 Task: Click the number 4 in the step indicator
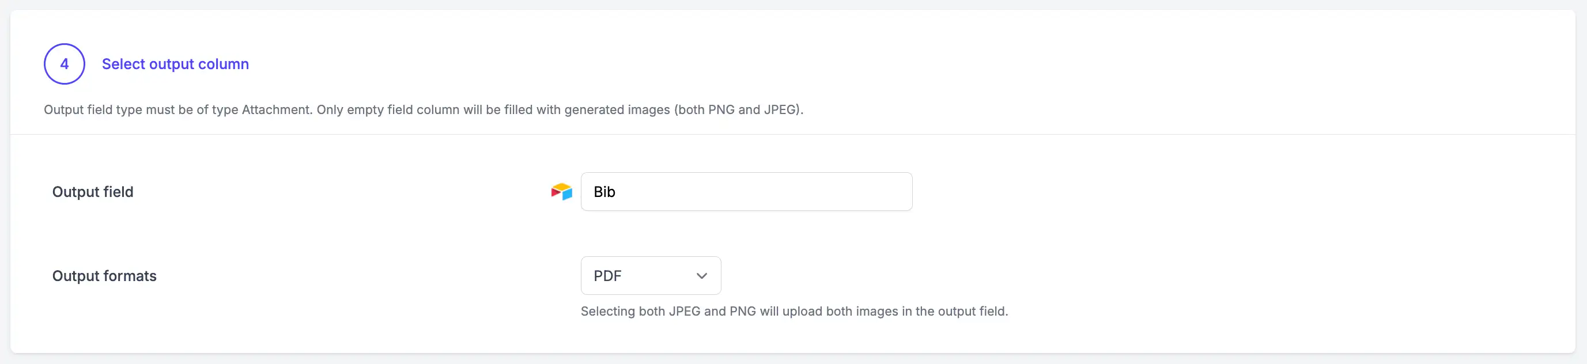point(64,64)
